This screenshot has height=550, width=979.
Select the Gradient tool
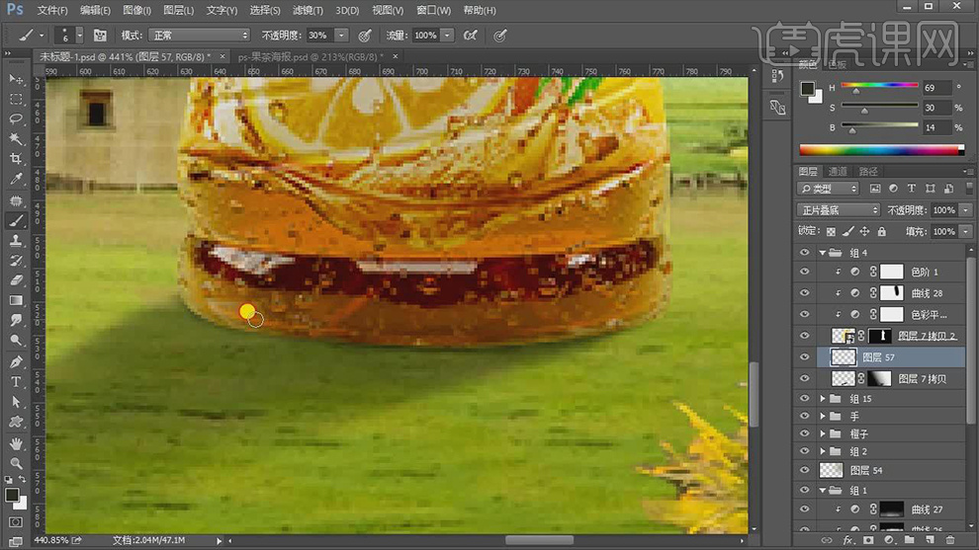point(16,300)
